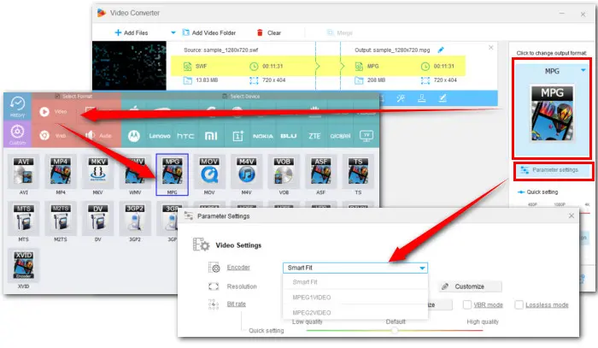Open BLU device presets
598x348 pixels.
[x=289, y=136]
